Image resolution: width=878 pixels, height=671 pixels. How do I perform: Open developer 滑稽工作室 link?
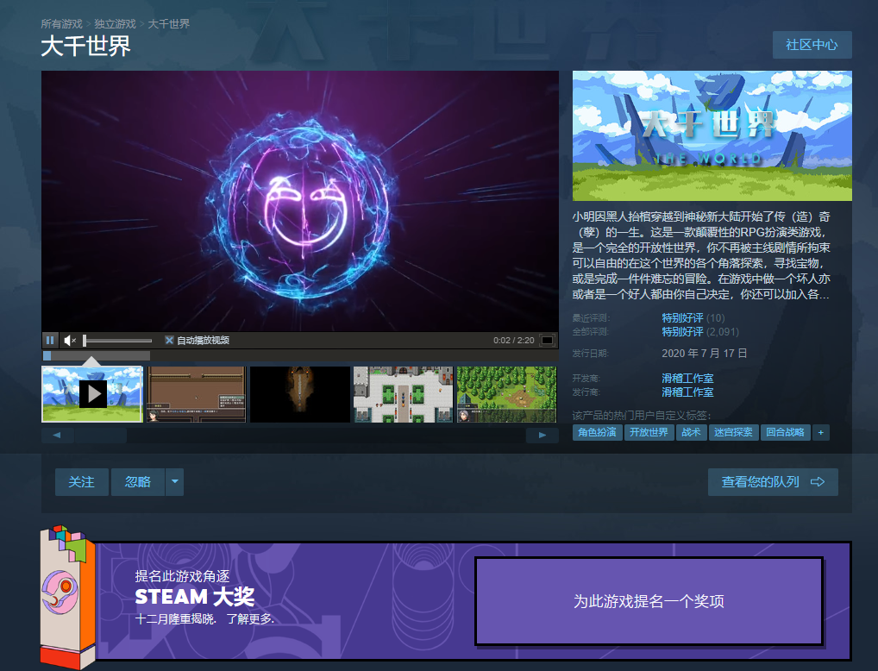pyautogui.click(x=687, y=379)
